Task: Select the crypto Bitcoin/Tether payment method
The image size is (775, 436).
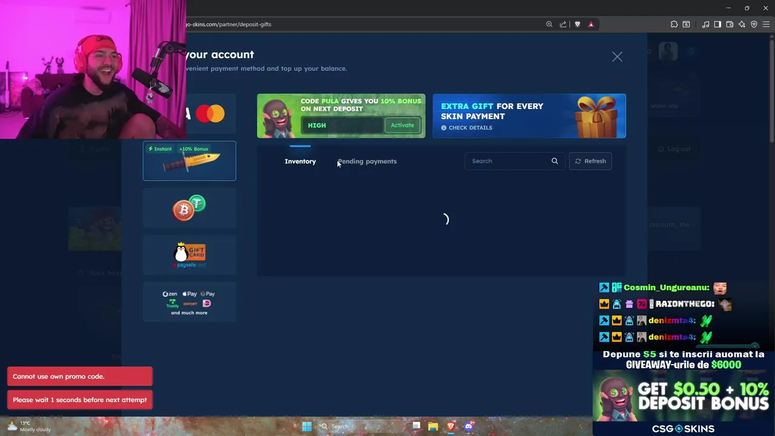Action: click(190, 208)
